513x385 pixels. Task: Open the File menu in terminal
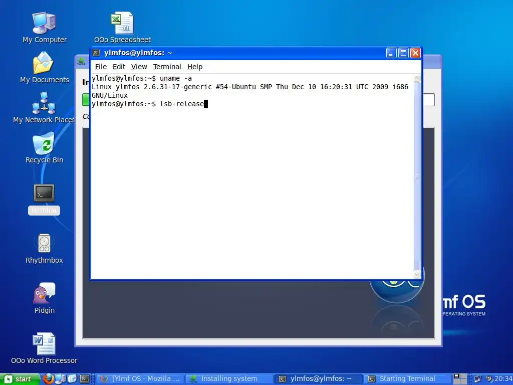coord(101,67)
